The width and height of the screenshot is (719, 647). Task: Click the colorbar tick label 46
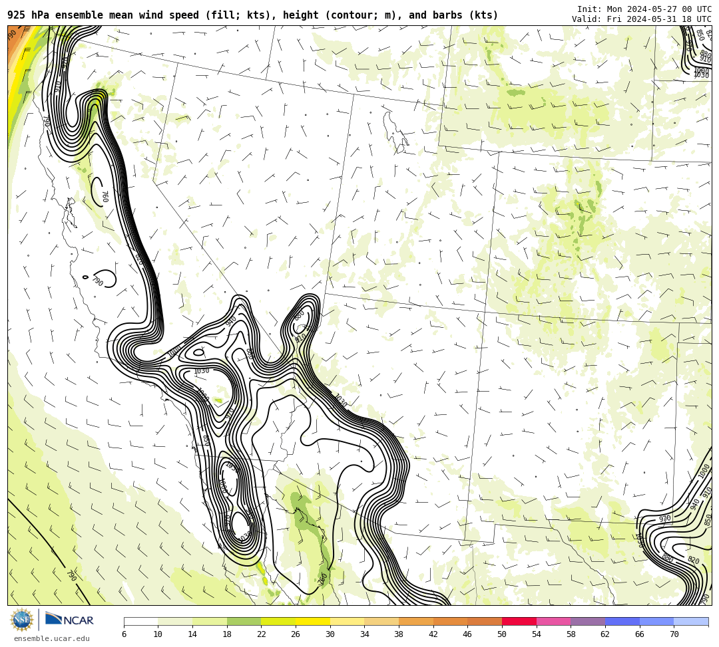[467, 634]
